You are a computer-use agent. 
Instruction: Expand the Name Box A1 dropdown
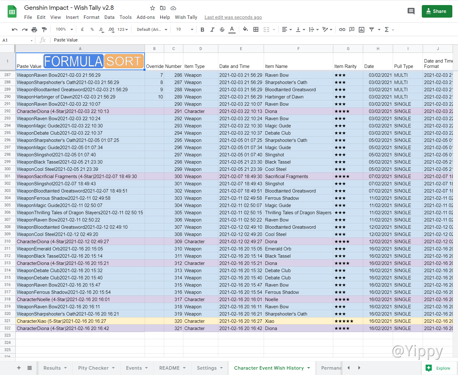click(31, 40)
